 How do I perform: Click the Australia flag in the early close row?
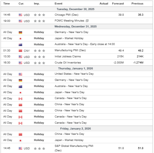coord(21,45)
